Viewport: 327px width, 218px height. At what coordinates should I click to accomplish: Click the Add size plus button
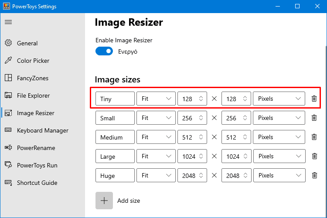104,201
